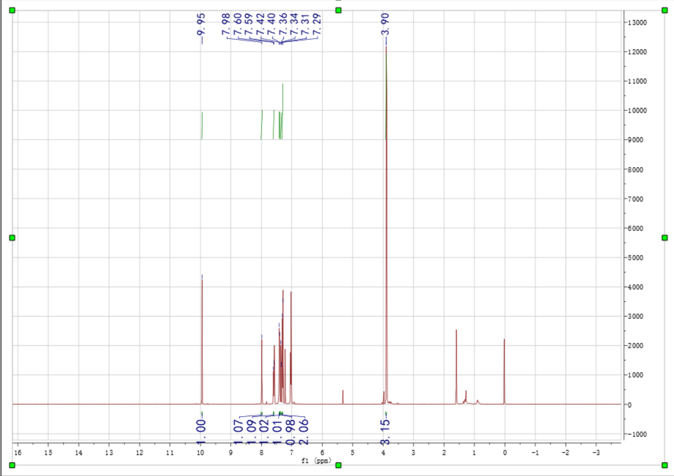This screenshot has width=674, height=476.
Task: Select the bottom-center green edge handle
Action: coord(338,465)
